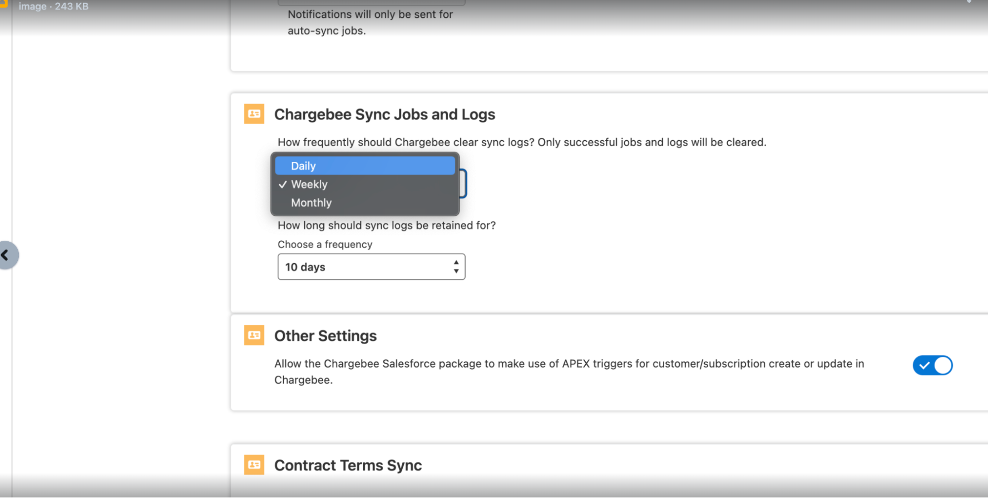The width and height of the screenshot is (988, 498).
Task: Click the auto-sync notifications note text
Action: 370,22
